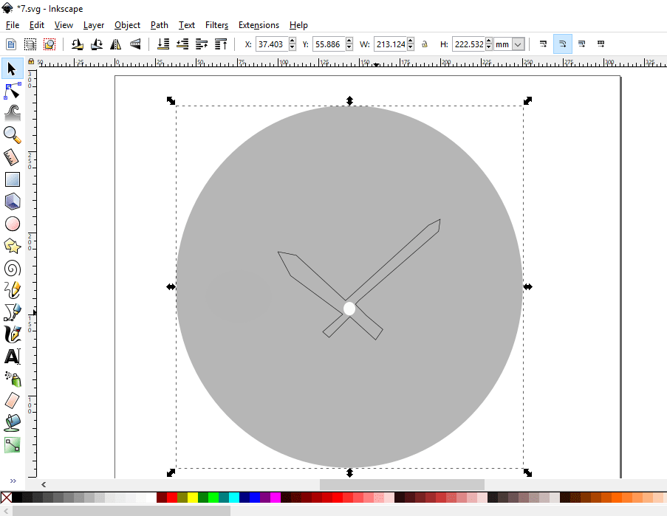Open the File menu
The image size is (667, 516).
13,25
